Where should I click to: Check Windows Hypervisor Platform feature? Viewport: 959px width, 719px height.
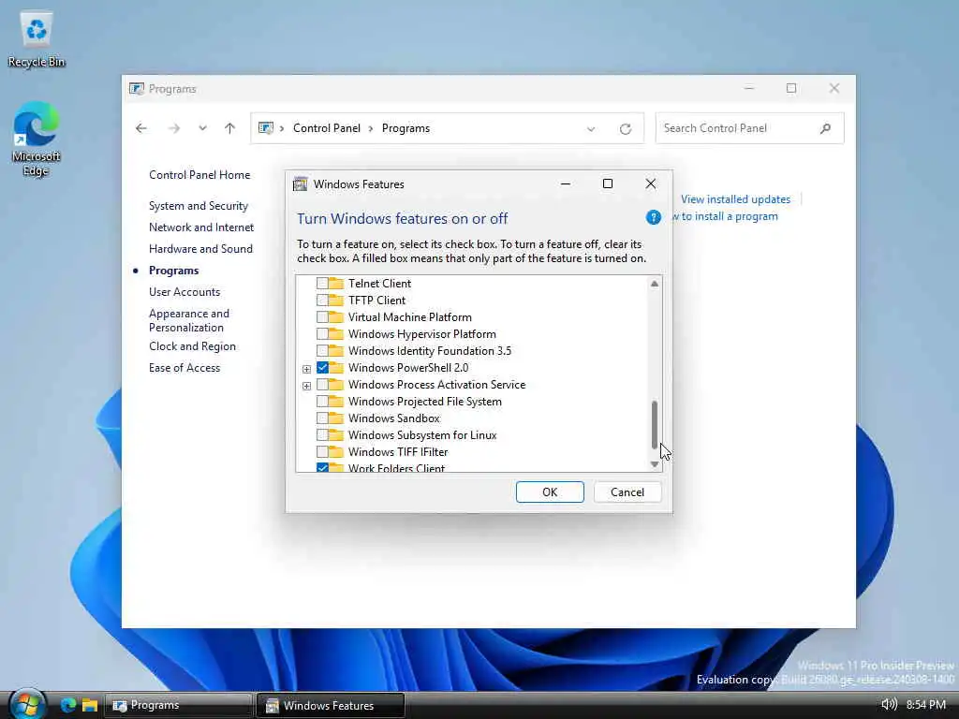click(322, 334)
